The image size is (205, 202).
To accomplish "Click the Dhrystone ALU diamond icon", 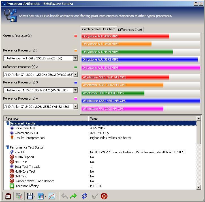I will [x=12, y=128].
